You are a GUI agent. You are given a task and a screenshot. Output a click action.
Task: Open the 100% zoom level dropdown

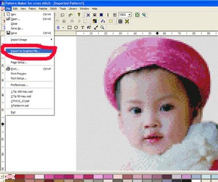(x=130, y=15)
